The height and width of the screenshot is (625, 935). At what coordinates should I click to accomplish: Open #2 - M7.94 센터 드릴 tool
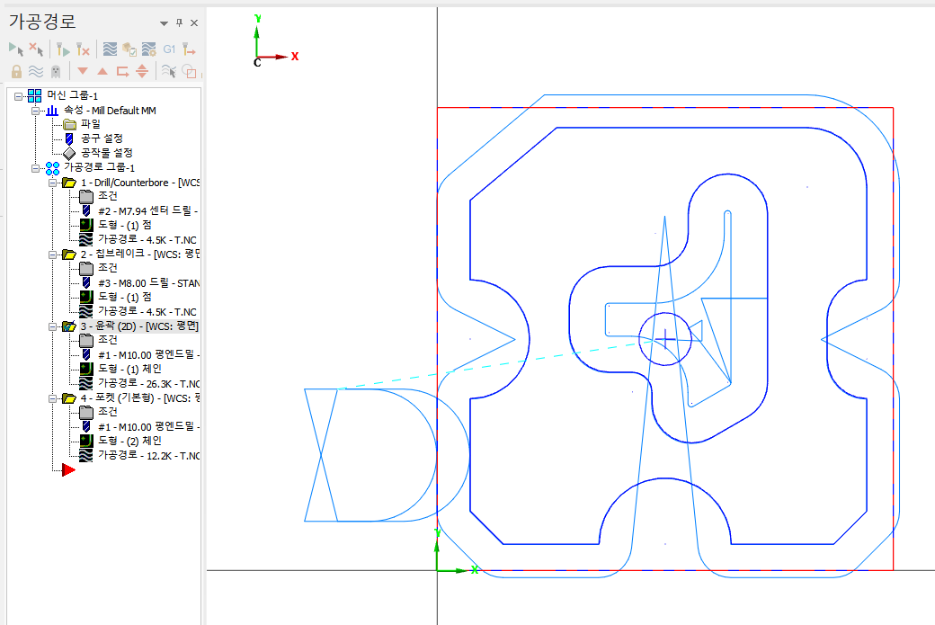(x=147, y=210)
